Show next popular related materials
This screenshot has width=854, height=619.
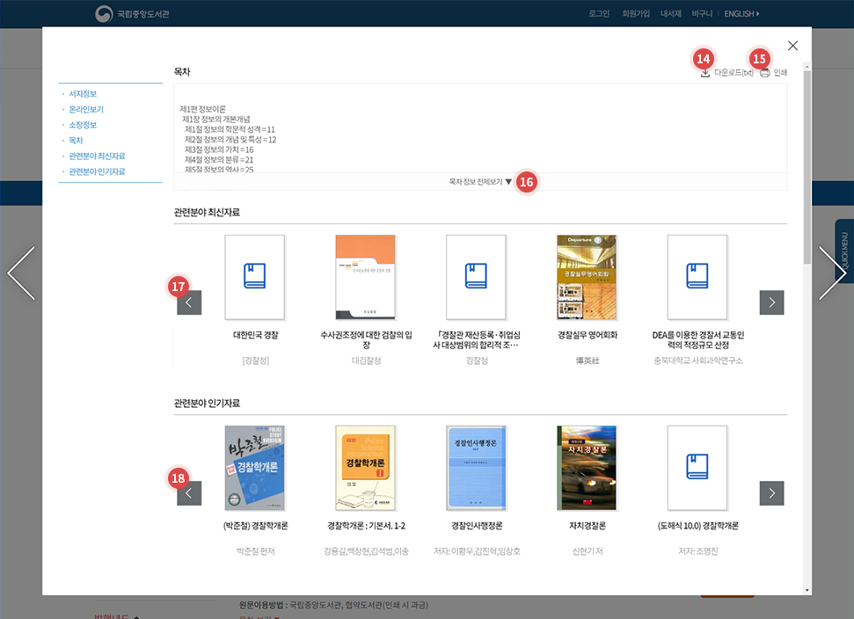click(x=771, y=493)
